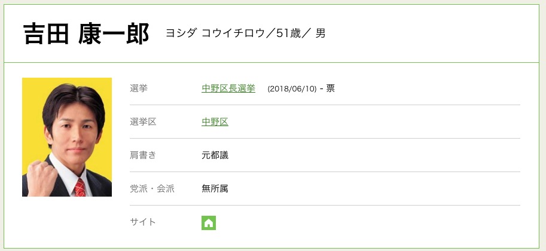Click the 選挙区 row label
The width and height of the screenshot is (546, 251).
[x=143, y=122]
